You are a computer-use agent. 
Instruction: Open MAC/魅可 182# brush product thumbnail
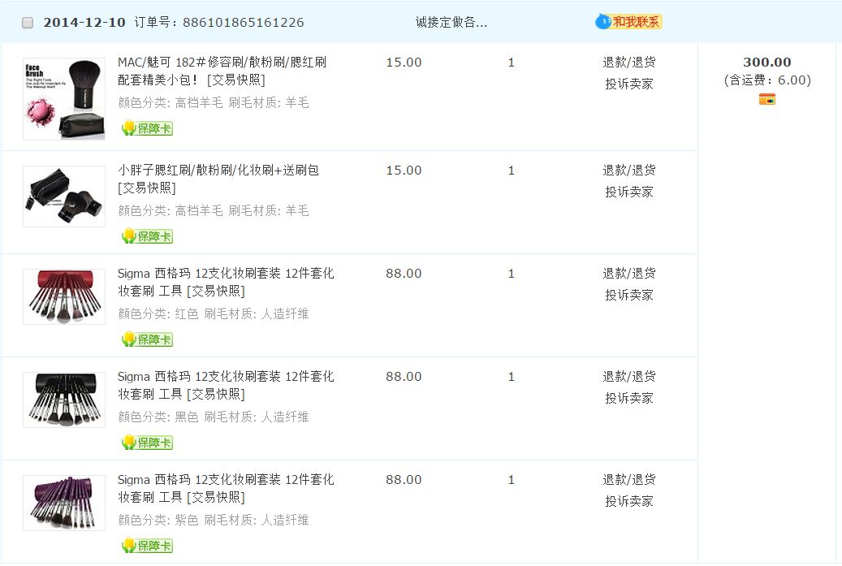click(64, 99)
